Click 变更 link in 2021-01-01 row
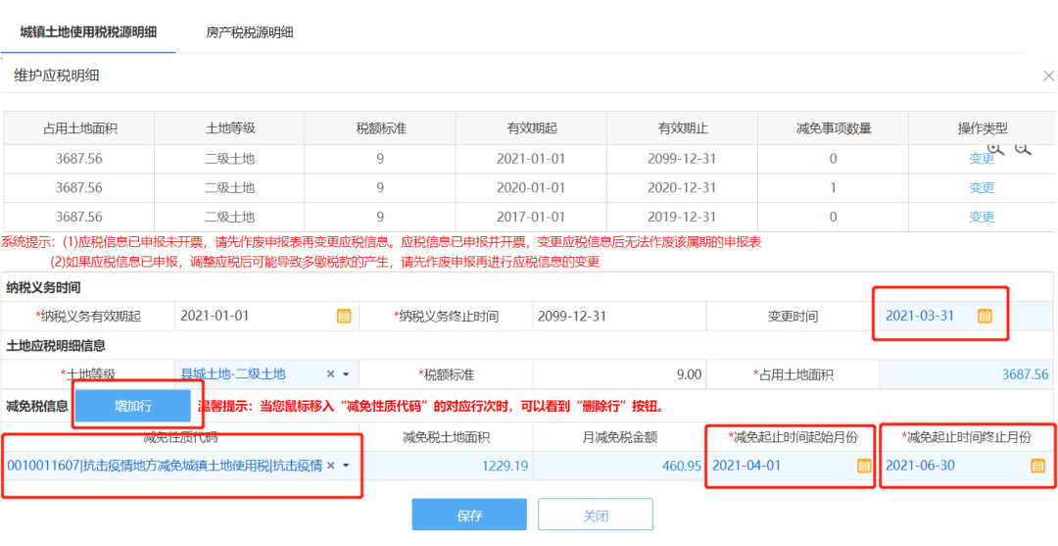1058x546 pixels. point(982,159)
